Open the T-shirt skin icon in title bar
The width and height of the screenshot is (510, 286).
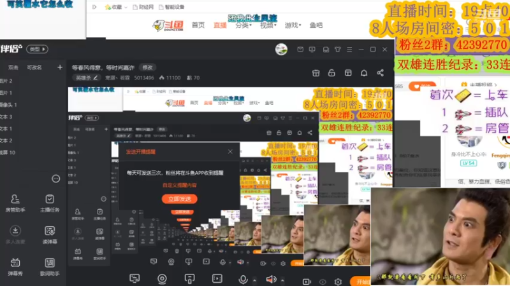[338, 50]
